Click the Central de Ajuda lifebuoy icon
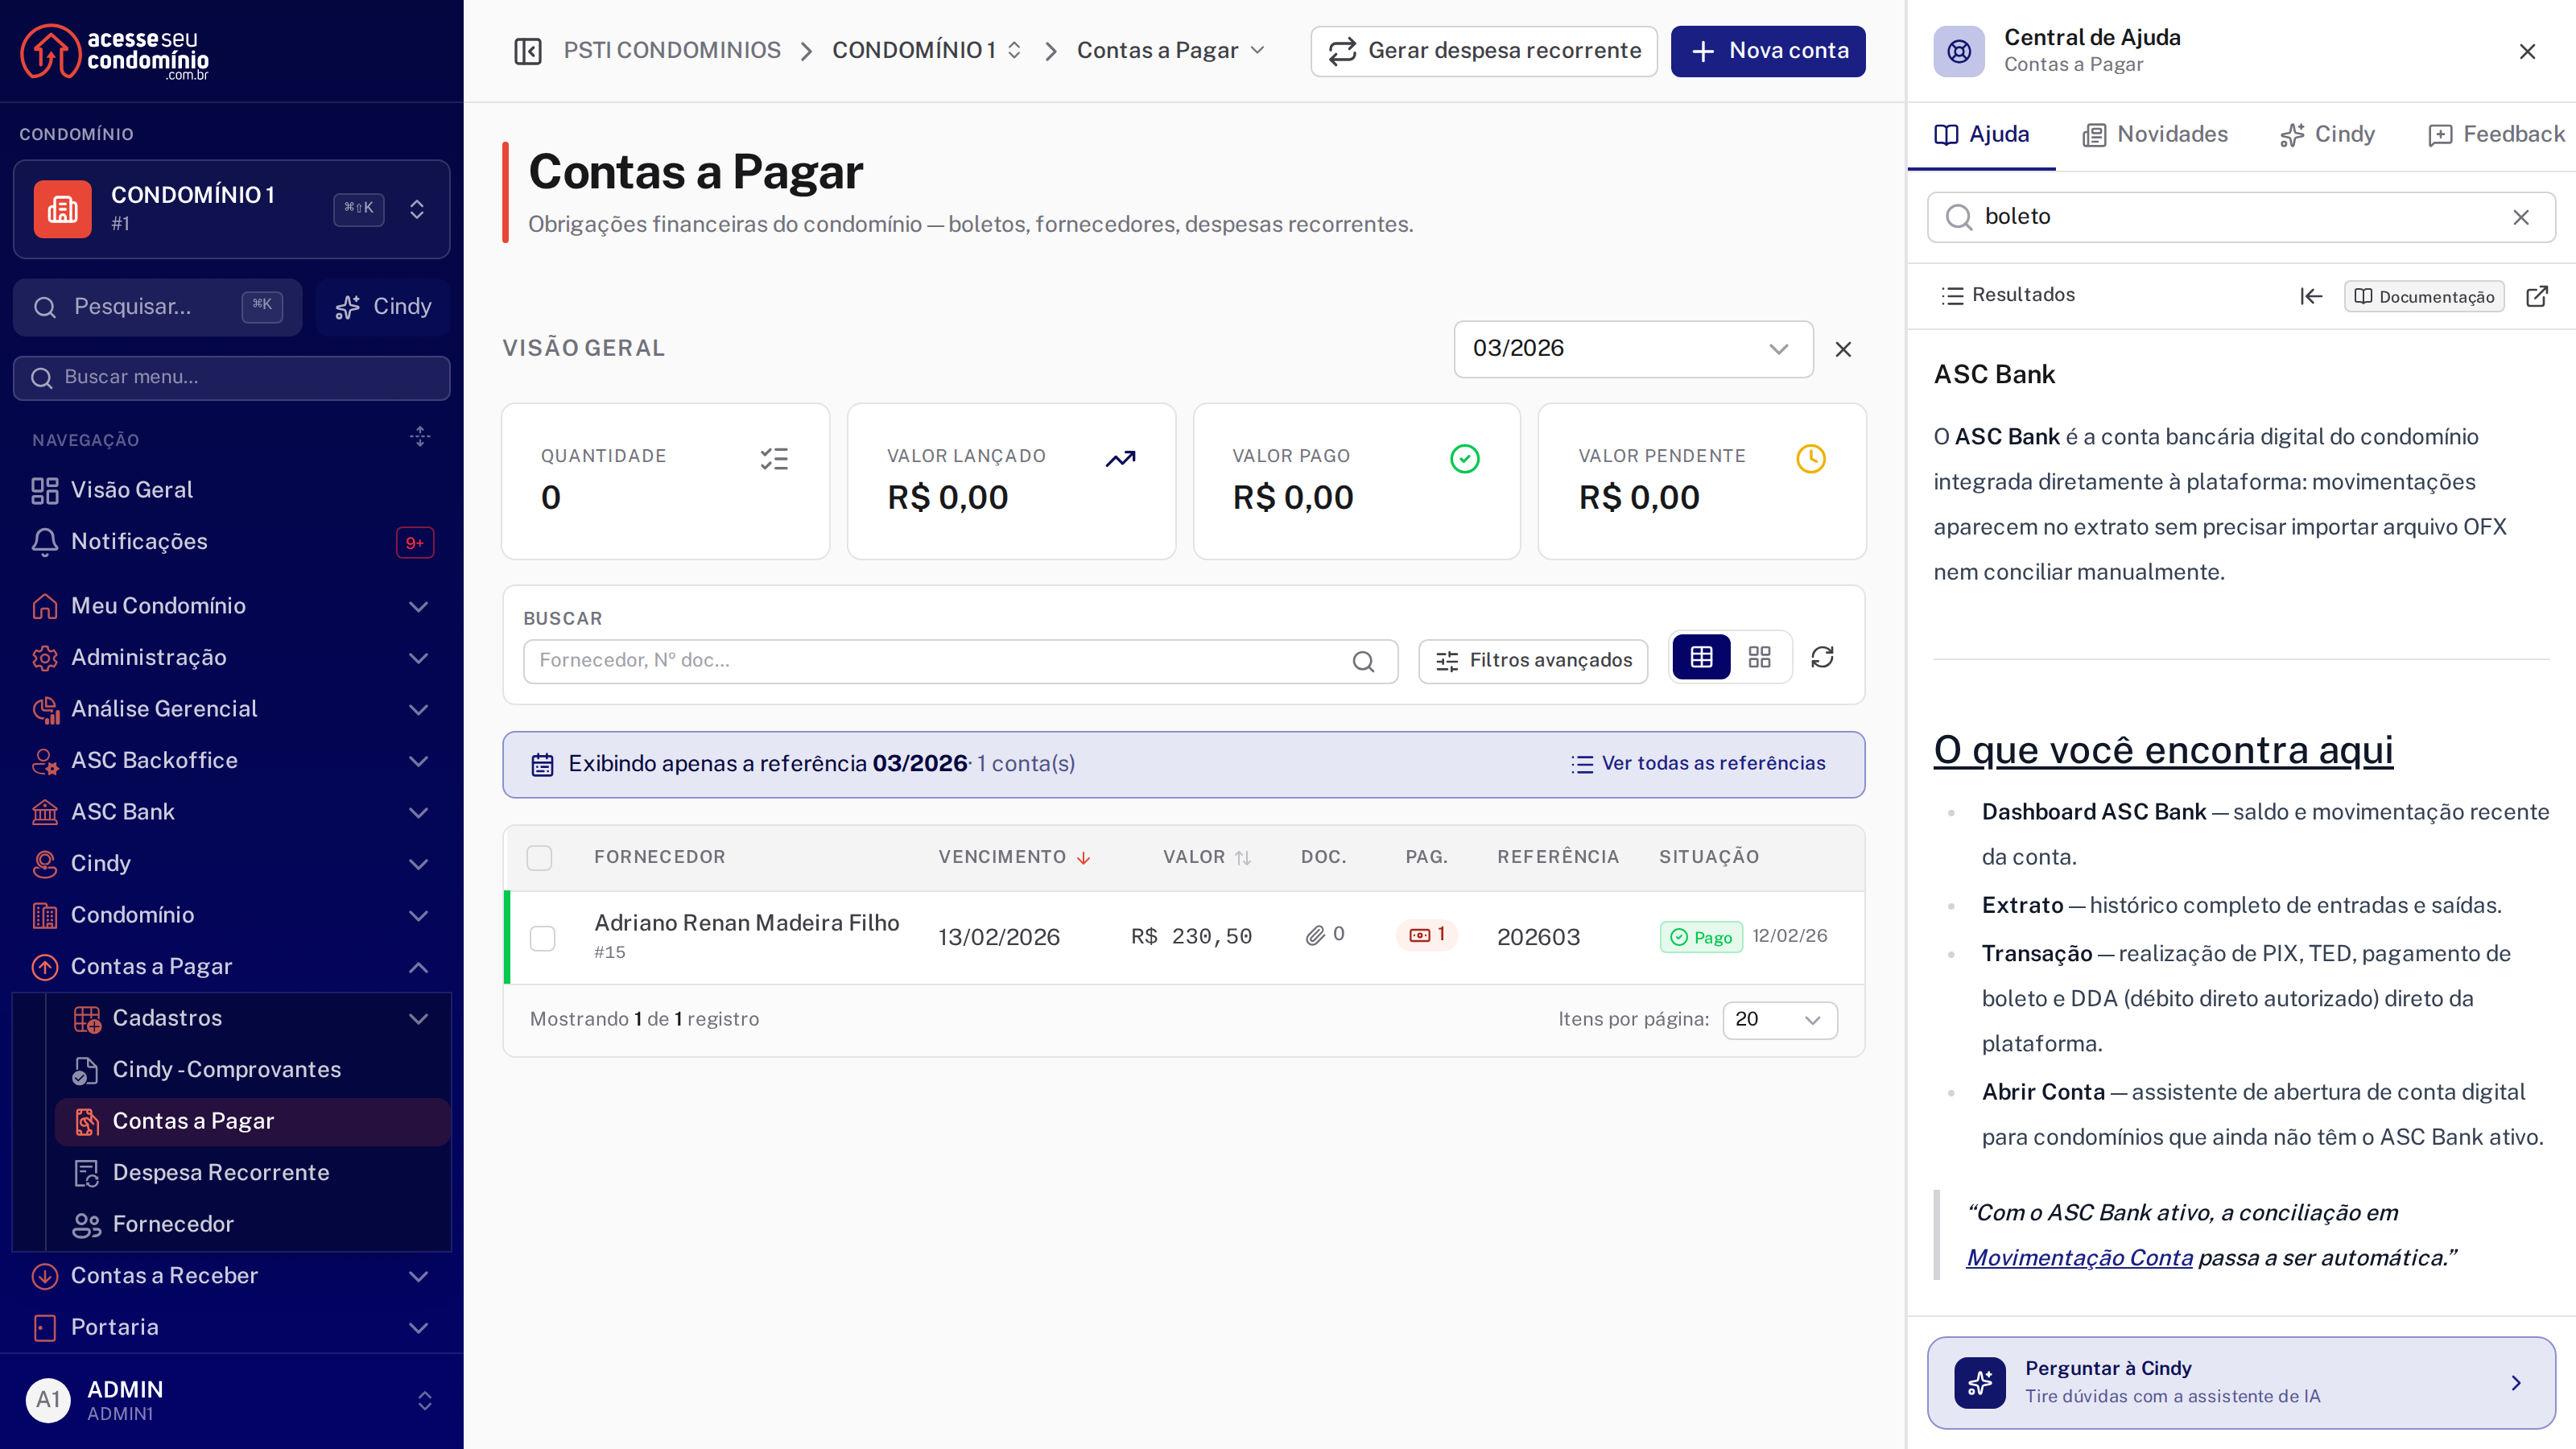This screenshot has width=2576, height=1449. point(1959,51)
